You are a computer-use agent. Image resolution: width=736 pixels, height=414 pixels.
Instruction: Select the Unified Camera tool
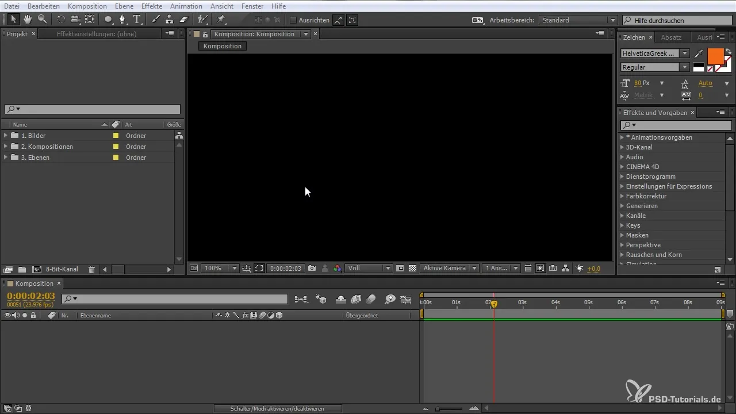(75, 20)
